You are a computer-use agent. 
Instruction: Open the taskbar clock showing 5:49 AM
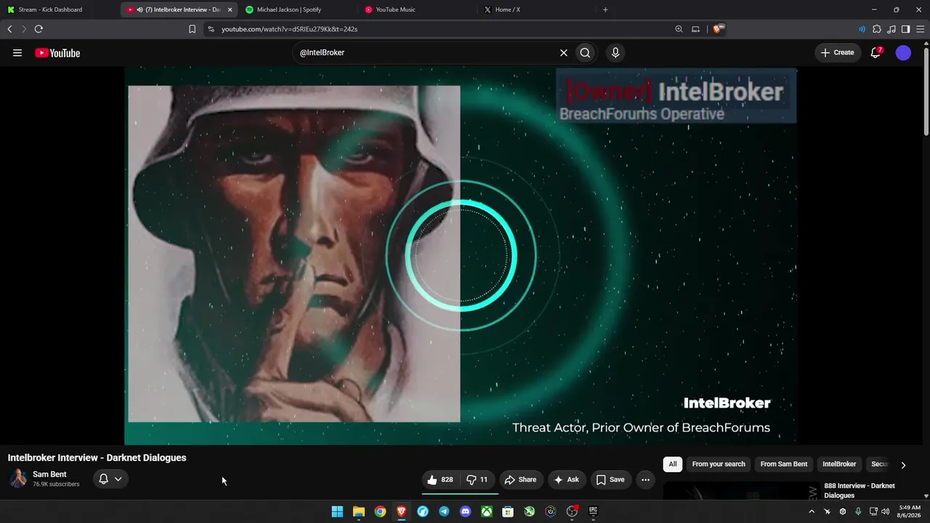point(910,511)
